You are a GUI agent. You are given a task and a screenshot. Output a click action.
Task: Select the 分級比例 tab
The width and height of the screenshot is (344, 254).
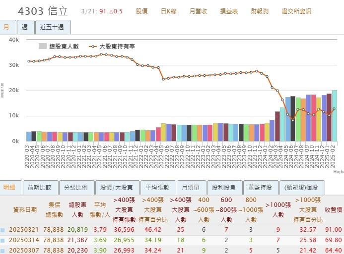[x=77, y=188]
